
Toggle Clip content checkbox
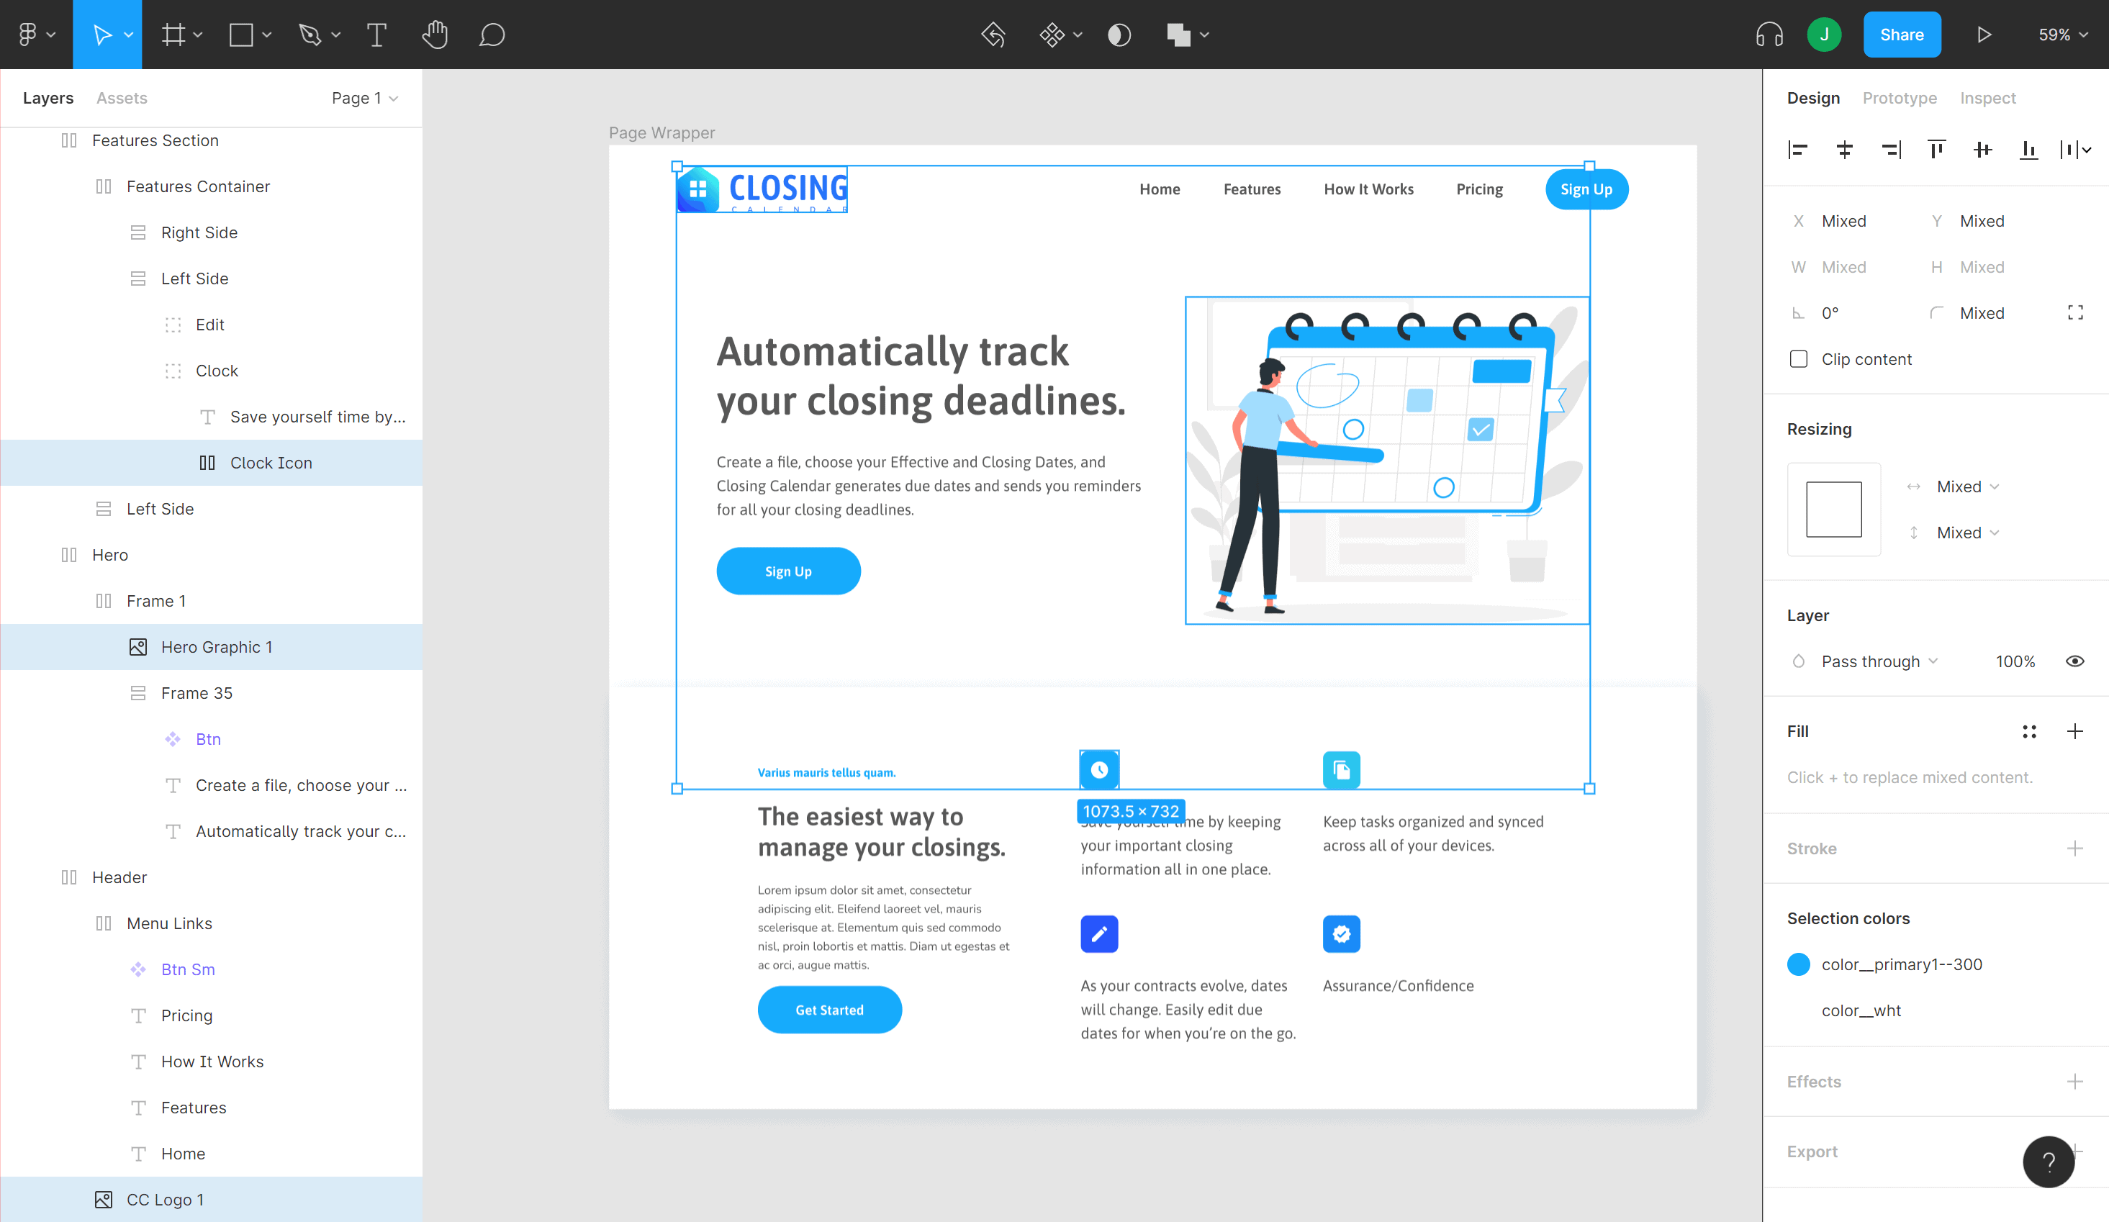coord(1799,359)
